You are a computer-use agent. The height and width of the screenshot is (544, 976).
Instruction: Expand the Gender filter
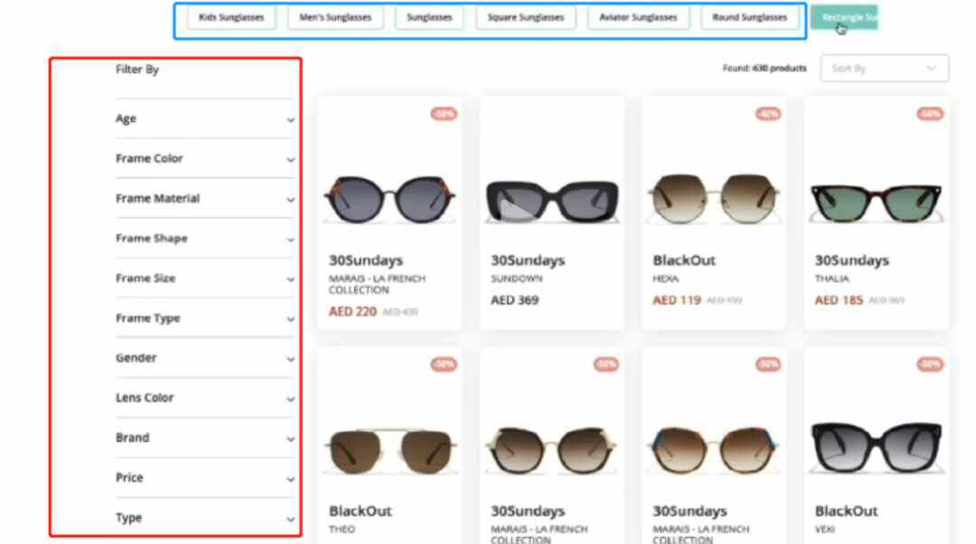click(x=205, y=358)
